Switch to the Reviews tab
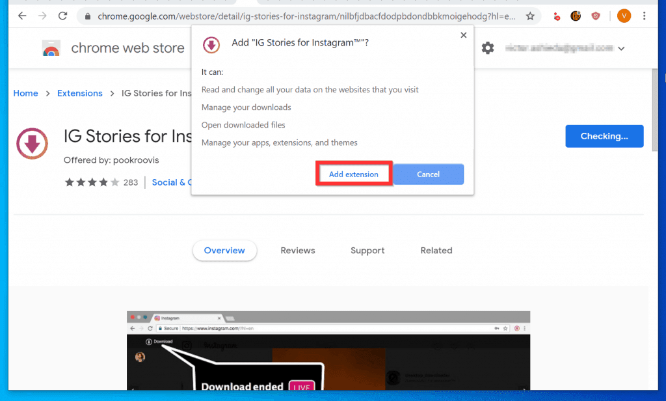Image resolution: width=666 pixels, height=401 pixels. pos(298,251)
